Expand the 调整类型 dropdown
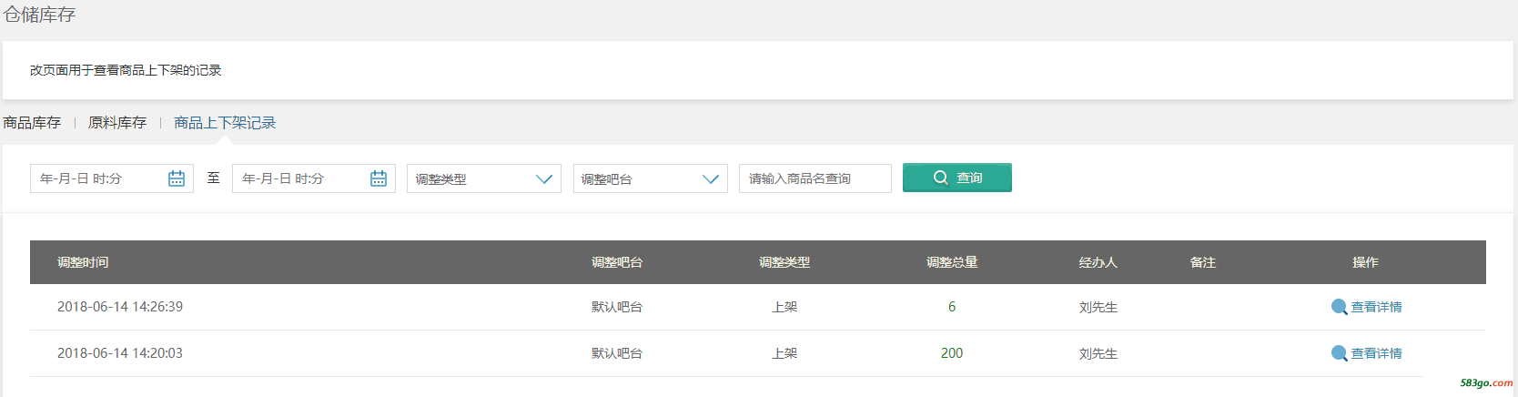The height and width of the screenshot is (397, 1518). (484, 178)
